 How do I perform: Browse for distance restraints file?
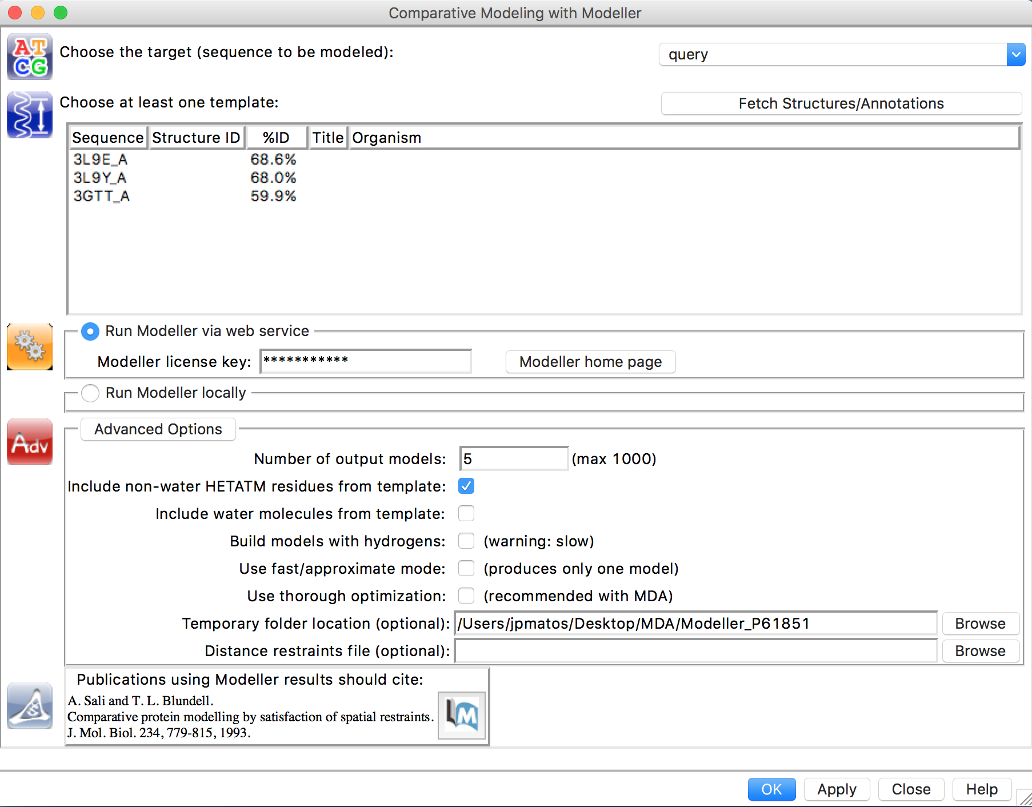pos(980,651)
